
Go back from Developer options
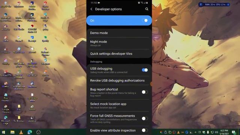click(91, 9)
